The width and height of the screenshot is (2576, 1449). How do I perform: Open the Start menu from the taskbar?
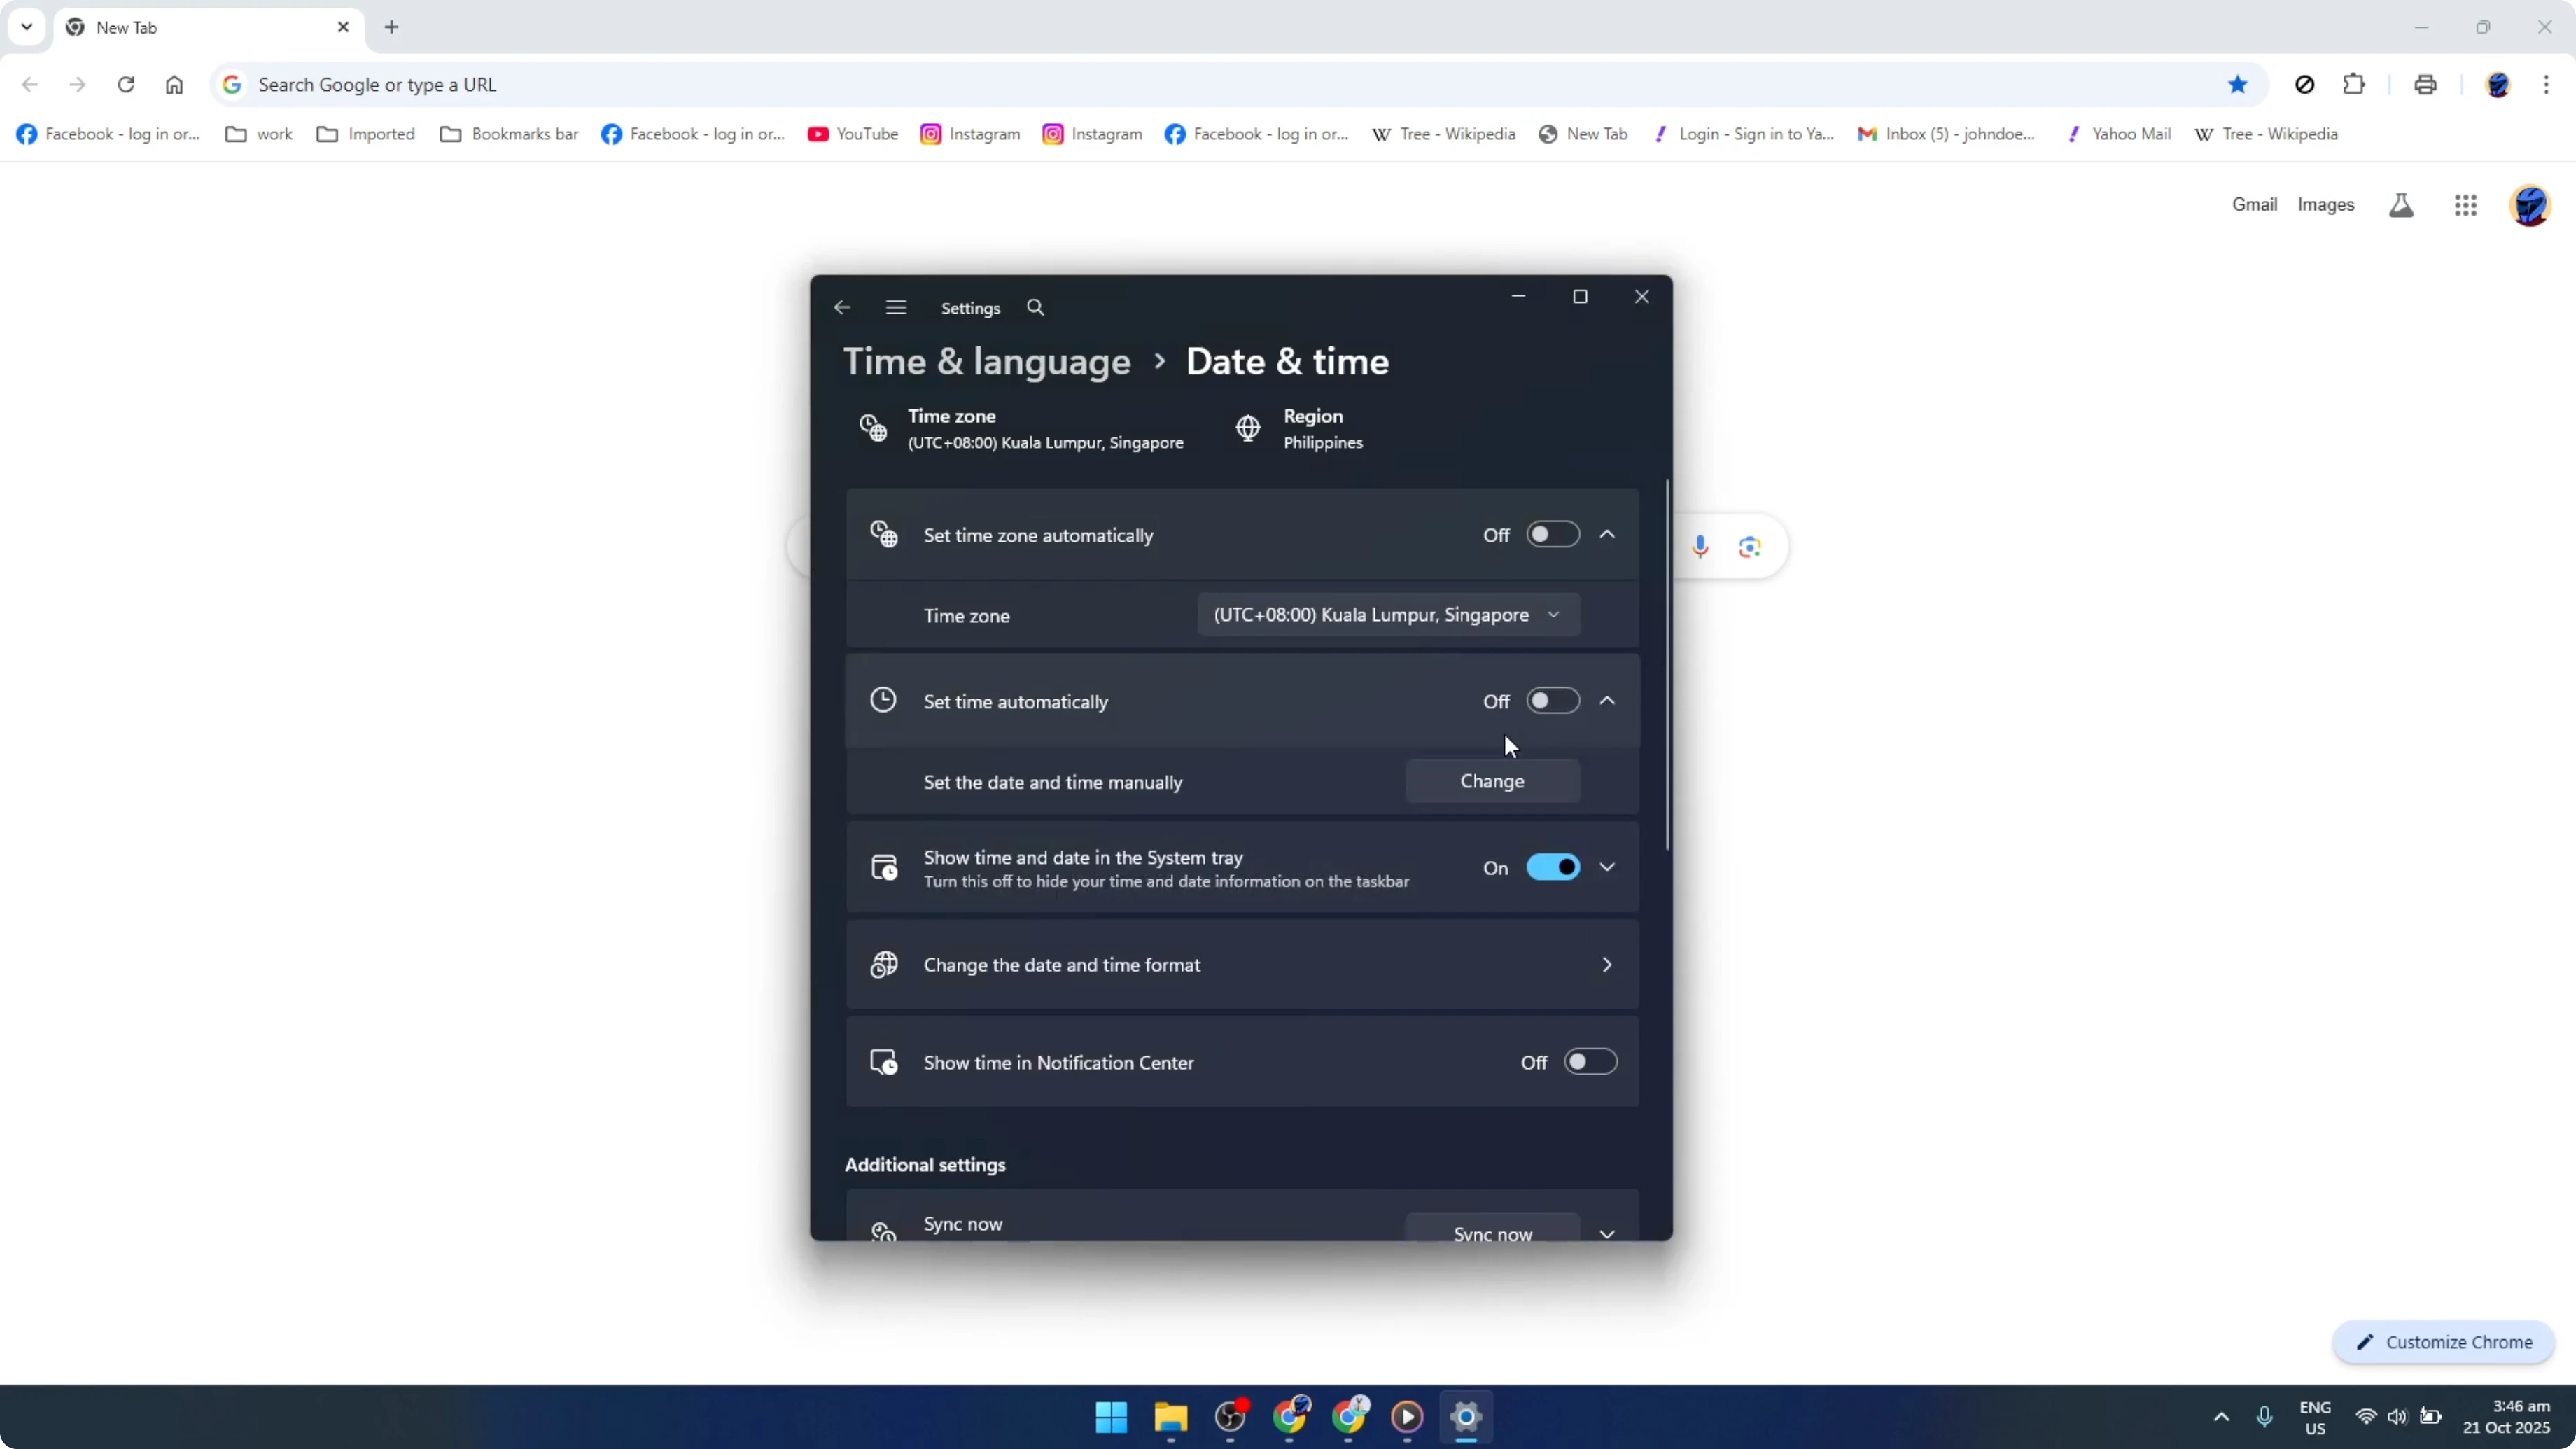pyautogui.click(x=1111, y=1417)
